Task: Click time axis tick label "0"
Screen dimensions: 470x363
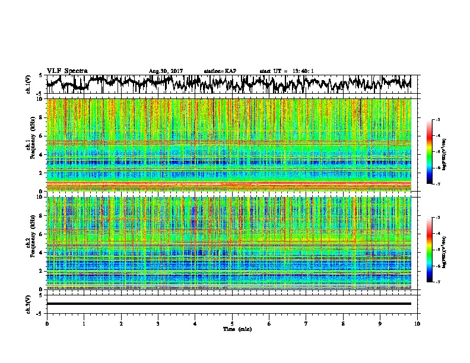Action: point(47,324)
